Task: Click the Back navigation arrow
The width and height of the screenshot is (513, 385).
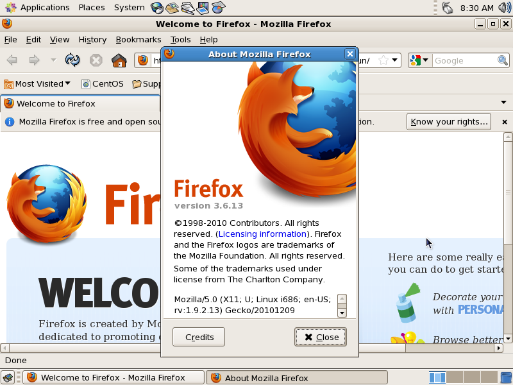Action: 10,60
